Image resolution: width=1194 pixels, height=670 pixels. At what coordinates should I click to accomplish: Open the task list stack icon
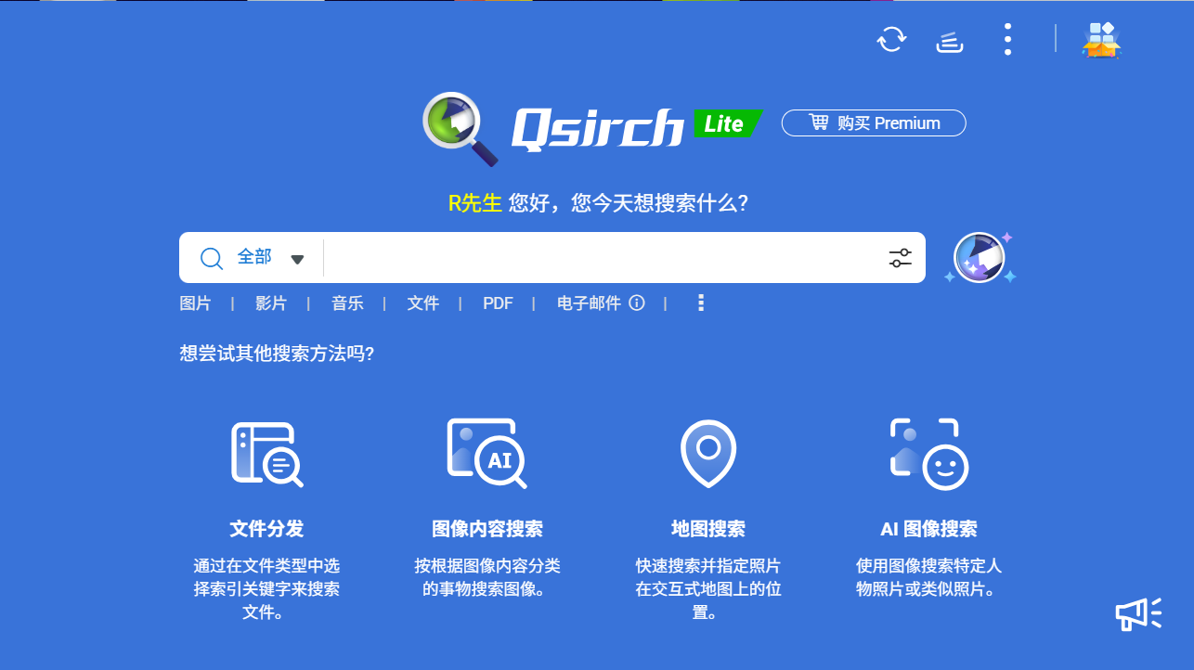pyautogui.click(x=949, y=41)
